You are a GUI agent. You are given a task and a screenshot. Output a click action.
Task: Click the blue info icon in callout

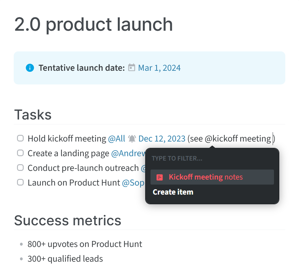[x=30, y=68]
